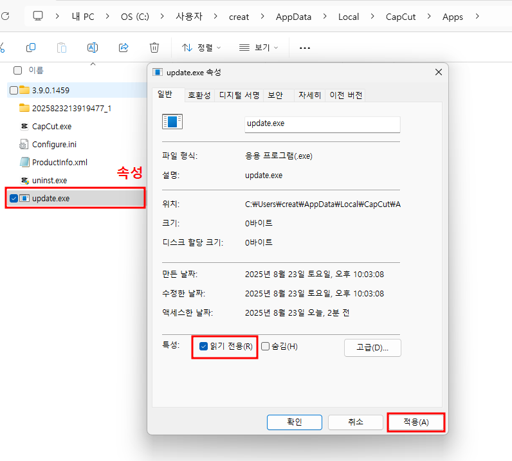512x461 pixels.
Task: Expand the chevron after 사용자
Action: pyautogui.click(x=215, y=16)
